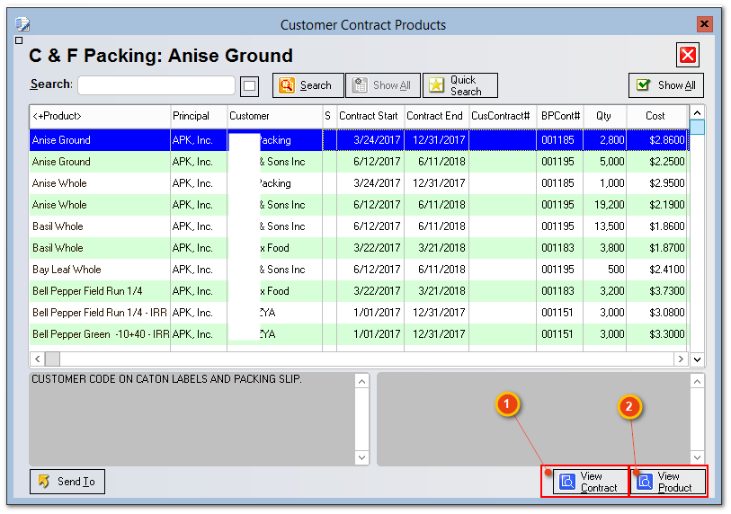Image resolution: width=731 pixels, height=514 pixels.
Task: Click the greyed Show All button beside Search
Action: [x=383, y=85]
